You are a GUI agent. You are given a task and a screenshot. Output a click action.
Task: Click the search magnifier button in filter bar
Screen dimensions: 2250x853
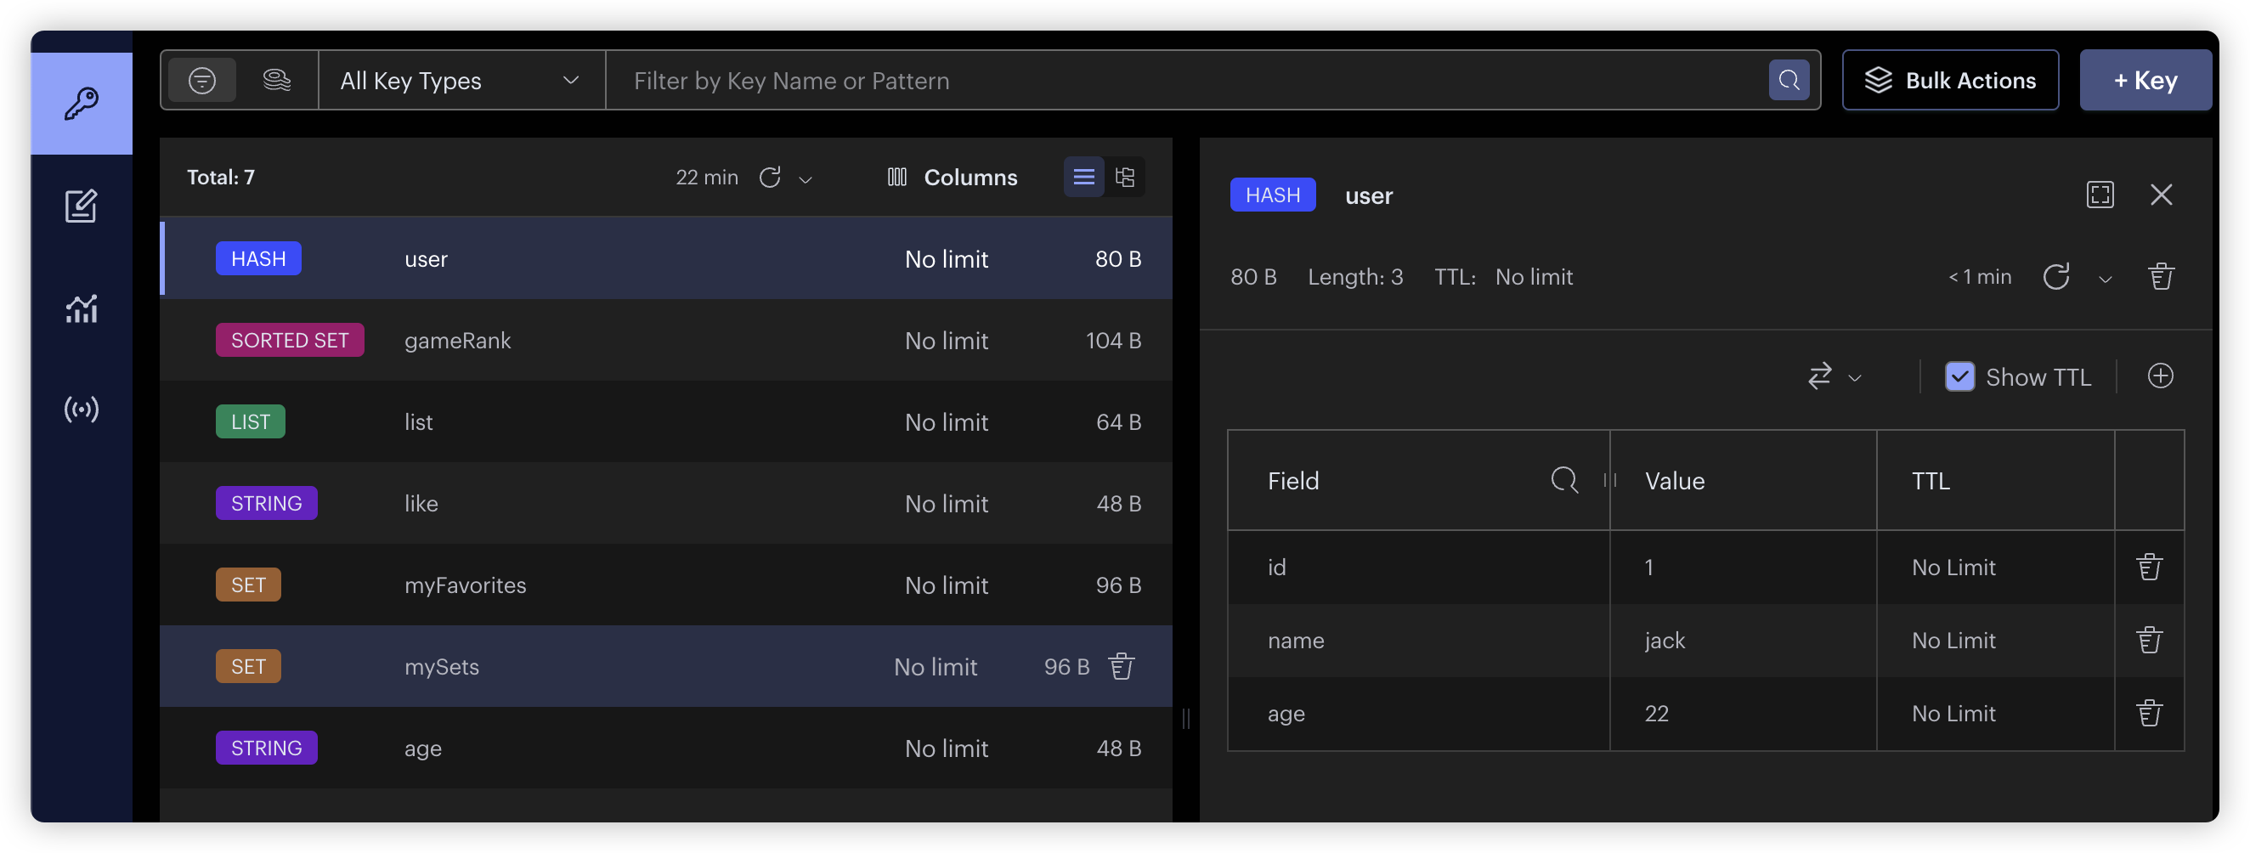(x=1788, y=81)
